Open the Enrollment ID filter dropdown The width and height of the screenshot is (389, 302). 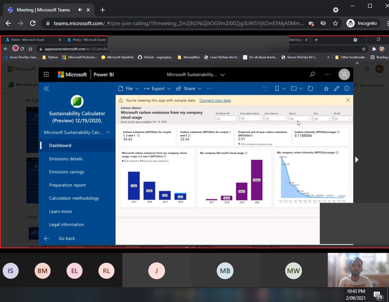tap(227, 118)
